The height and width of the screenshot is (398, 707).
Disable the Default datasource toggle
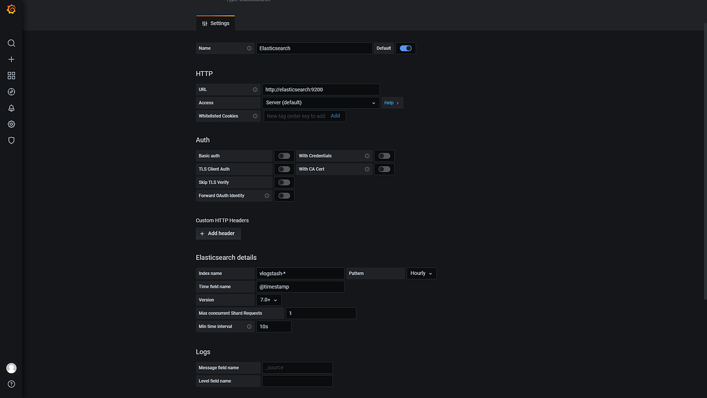point(405,48)
